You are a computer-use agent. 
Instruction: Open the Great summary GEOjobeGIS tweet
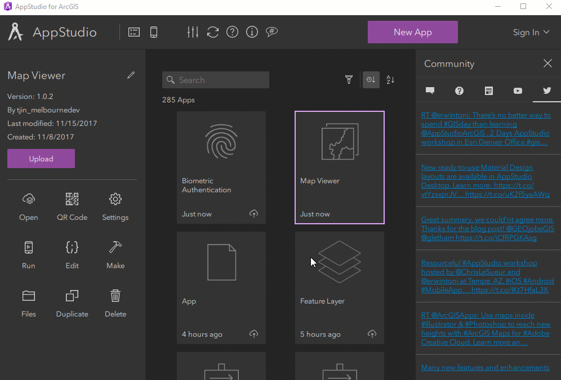point(488,229)
